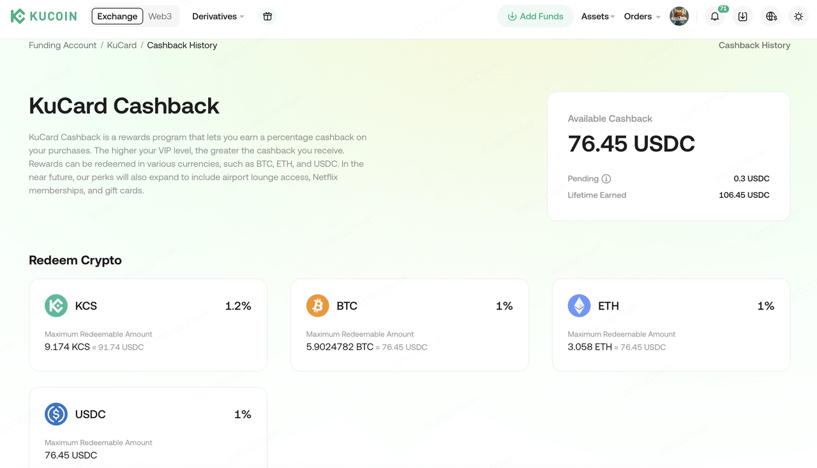This screenshot has width=817, height=468.
Task: Click the KuCoin logo
Action: [43, 16]
